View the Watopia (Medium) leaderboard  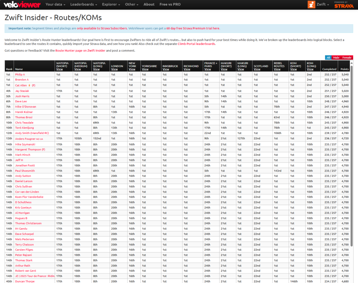tap(77, 69)
